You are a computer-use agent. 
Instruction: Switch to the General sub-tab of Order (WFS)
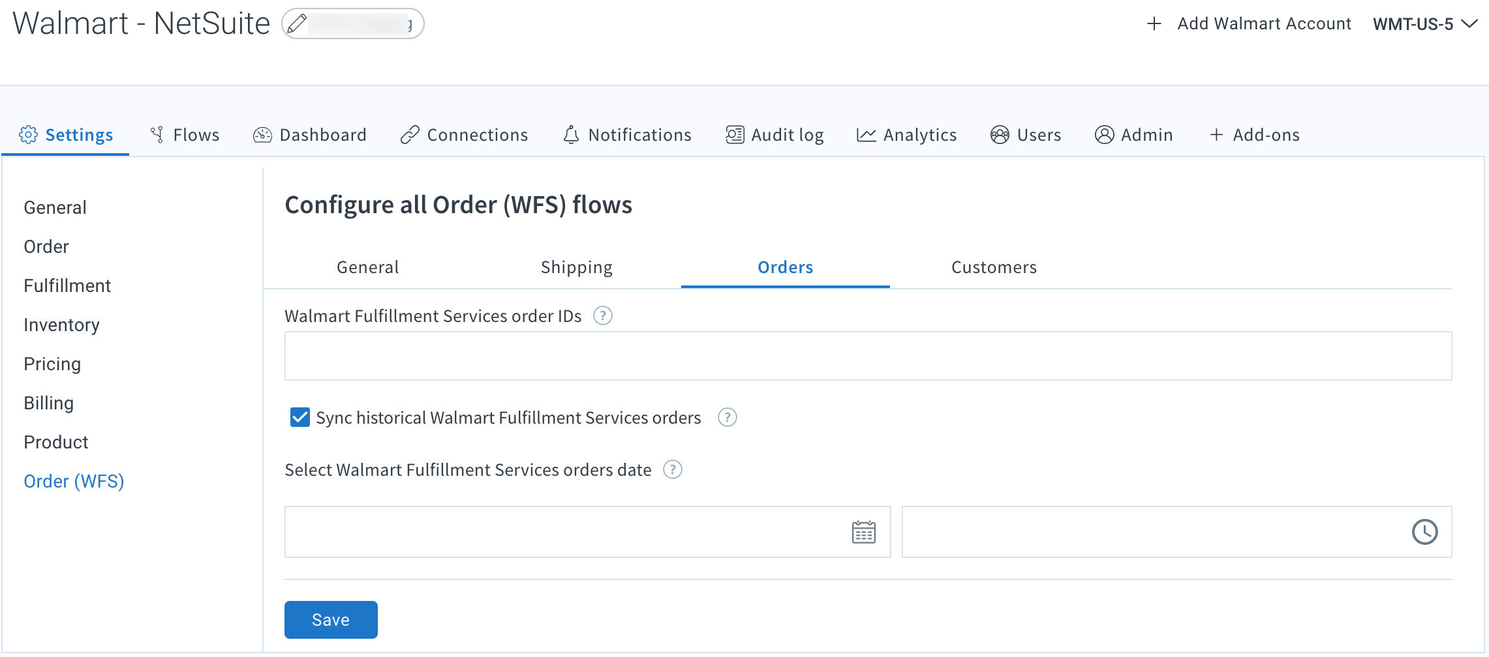[367, 267]
